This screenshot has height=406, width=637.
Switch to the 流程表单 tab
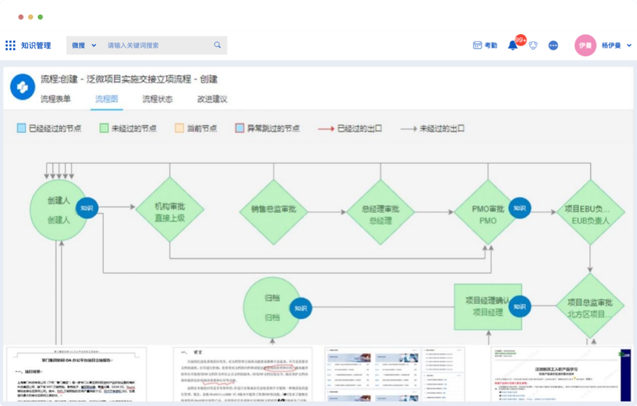(x=56, y=100)
